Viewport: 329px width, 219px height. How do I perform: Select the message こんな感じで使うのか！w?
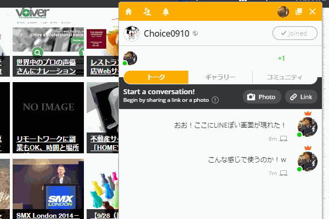point(247,160)
